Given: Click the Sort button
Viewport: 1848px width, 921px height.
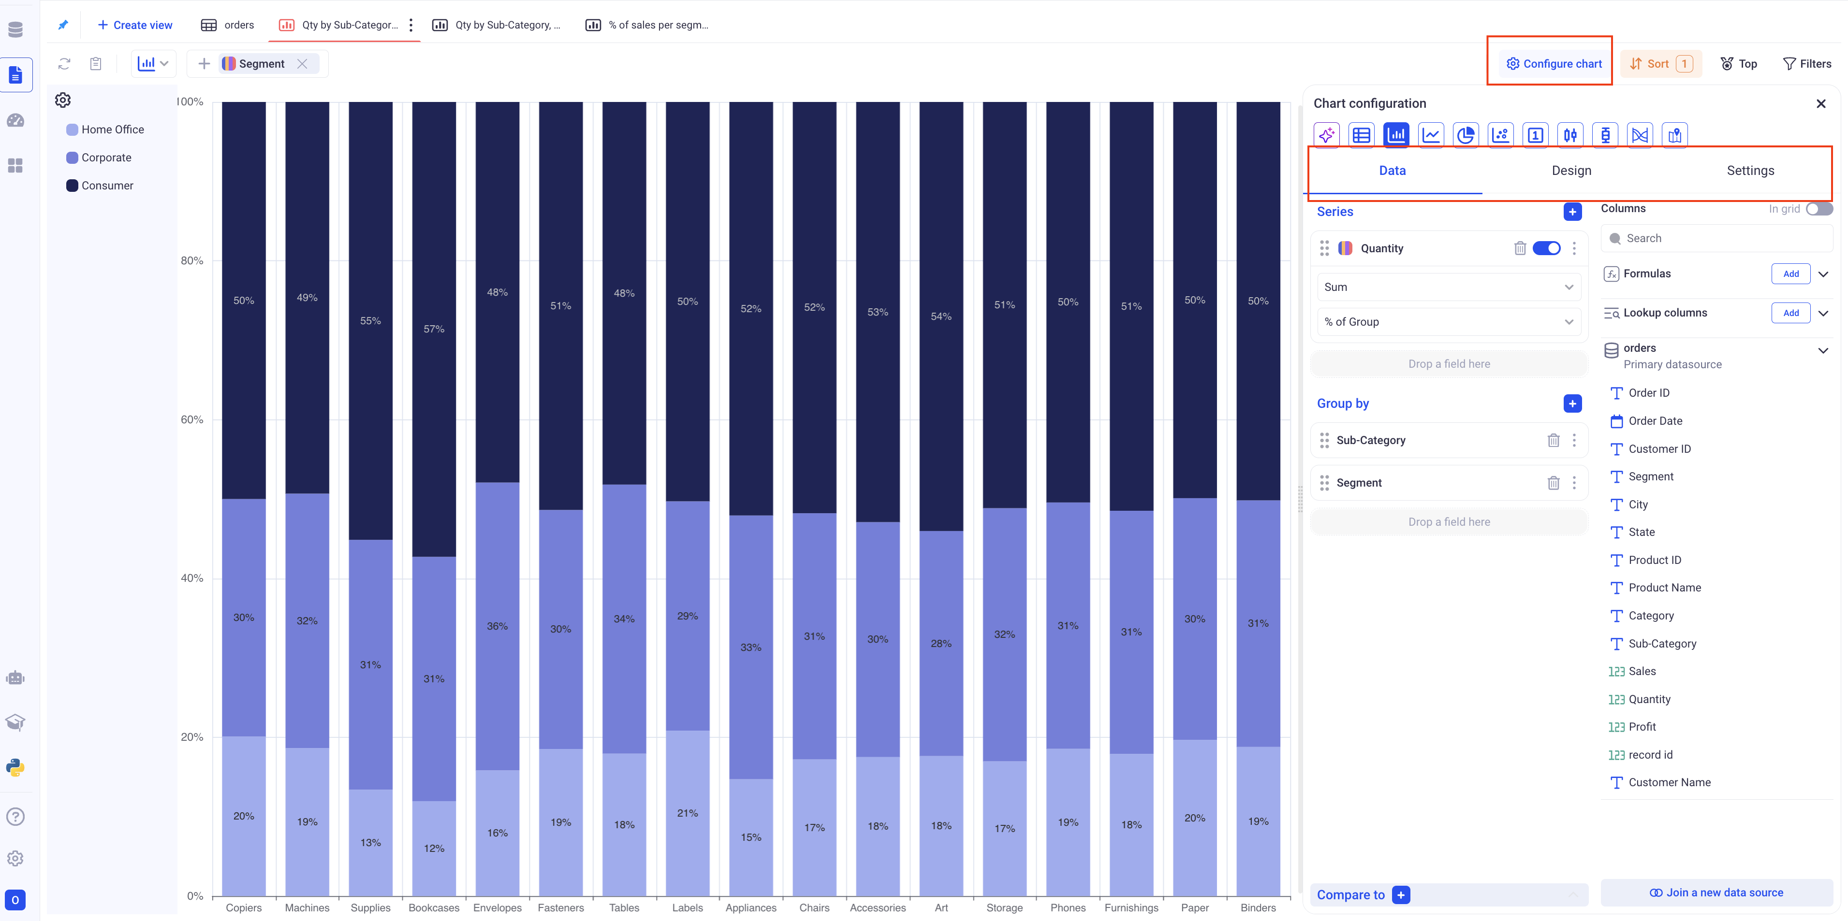Looking at the screenshot, I should 1659,64.
